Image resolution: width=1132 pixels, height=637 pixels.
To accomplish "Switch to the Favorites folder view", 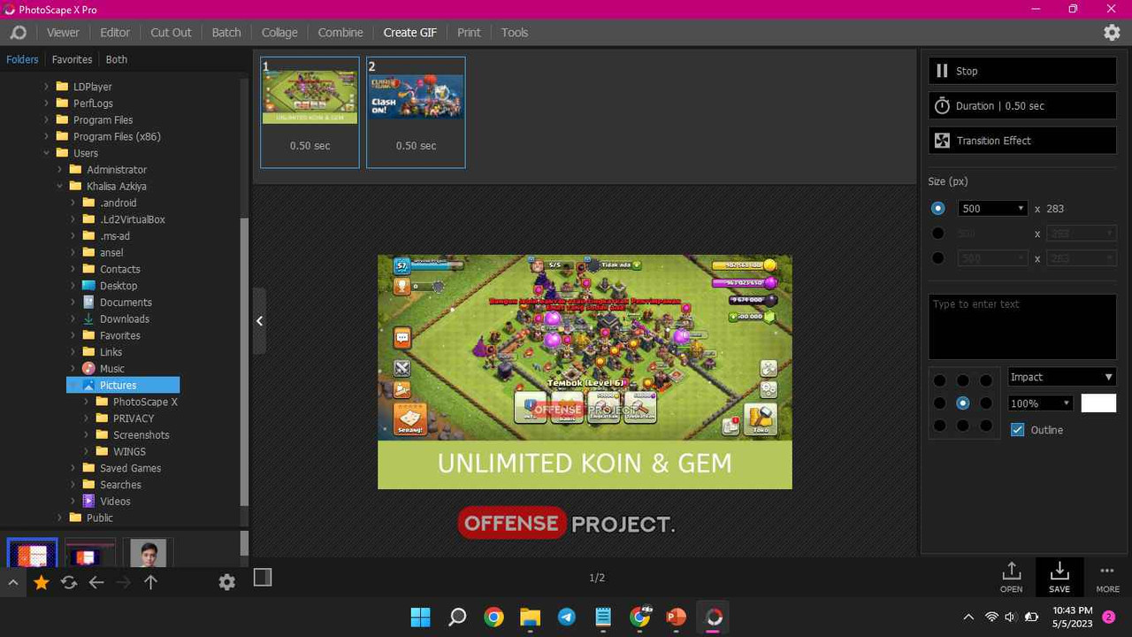I will pos(72,59).
